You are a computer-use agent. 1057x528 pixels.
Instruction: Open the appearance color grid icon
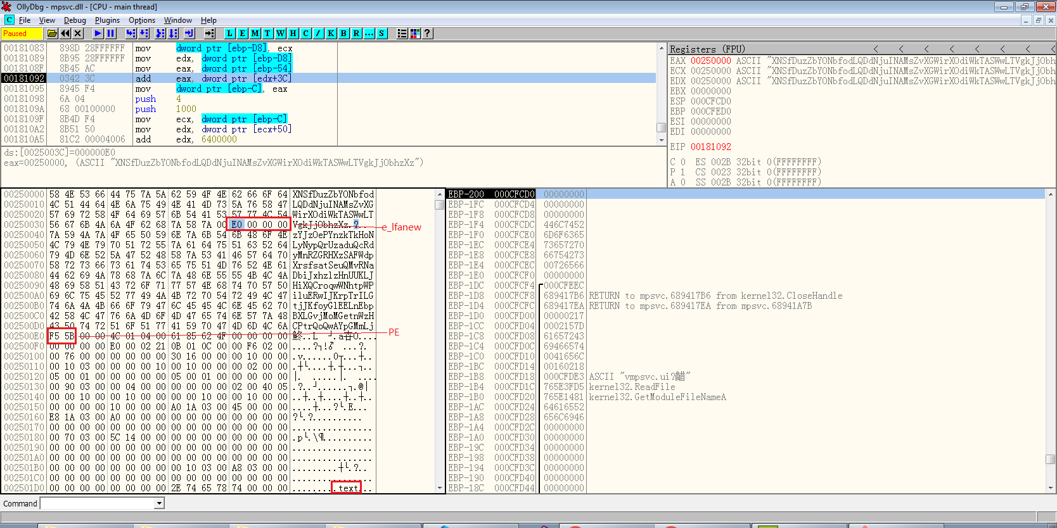click(415, 34)
